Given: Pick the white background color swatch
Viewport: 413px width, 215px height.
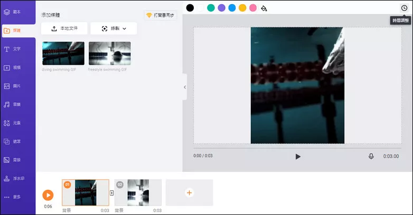Looking at the screenshot, I should [x=201, y=8].
